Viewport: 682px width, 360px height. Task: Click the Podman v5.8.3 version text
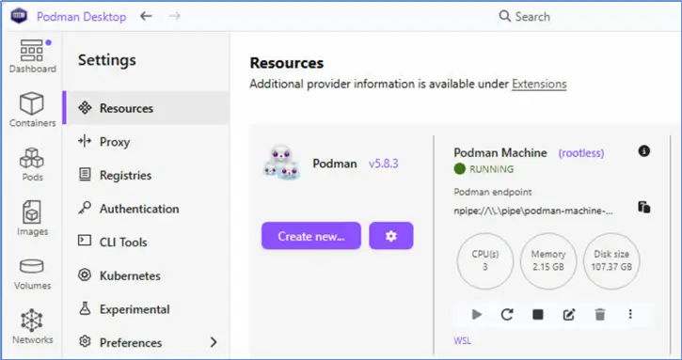pyautogui.click(x=383, y=164)
